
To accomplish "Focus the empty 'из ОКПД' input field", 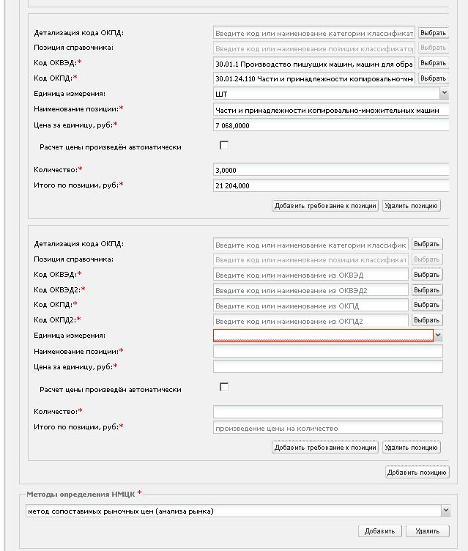I will coord(311,306).
